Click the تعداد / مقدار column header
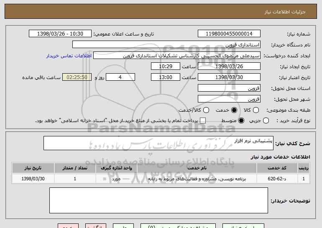This screenshot has width=322, height=228. click(75, 168)
